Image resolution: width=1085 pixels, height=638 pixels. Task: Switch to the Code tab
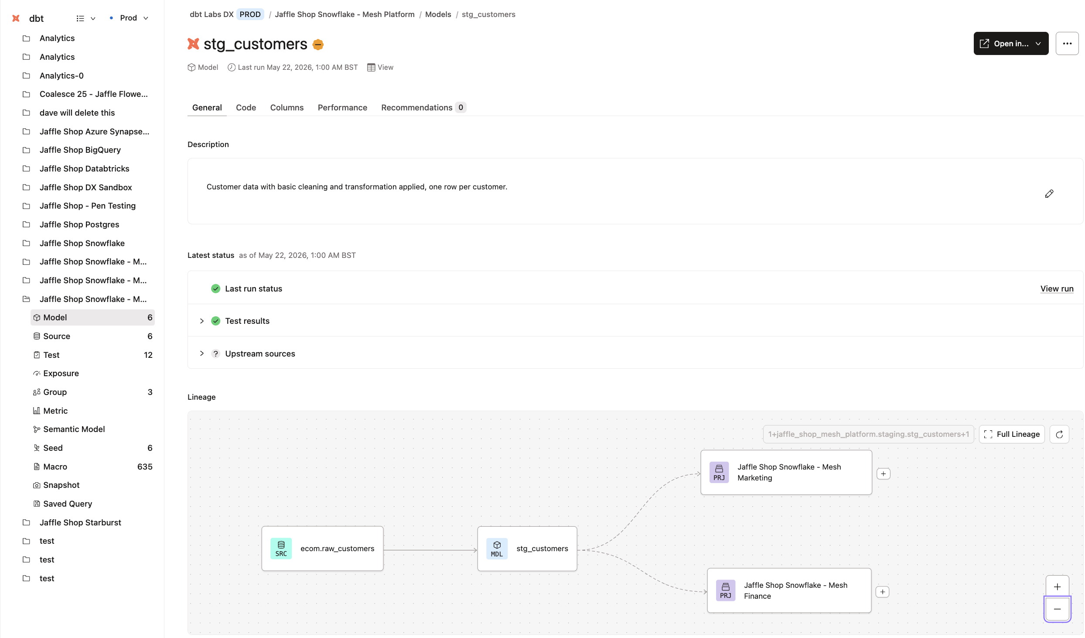pyautogui.click(x=246, y=107)
